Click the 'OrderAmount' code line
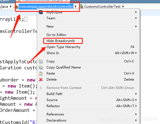The image size is (160, 124). click(18, 110)
